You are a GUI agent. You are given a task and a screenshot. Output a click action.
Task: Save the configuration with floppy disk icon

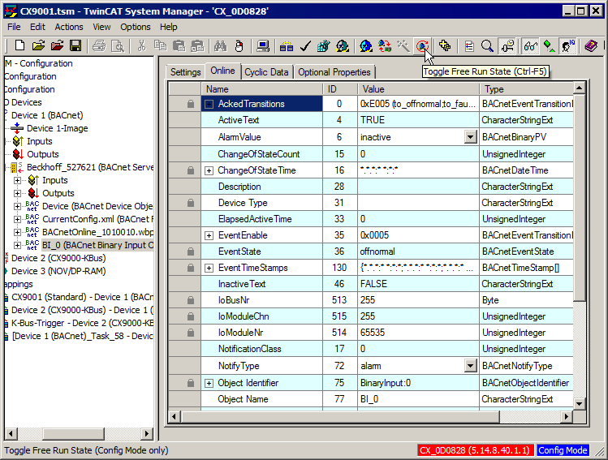(75, 45)
